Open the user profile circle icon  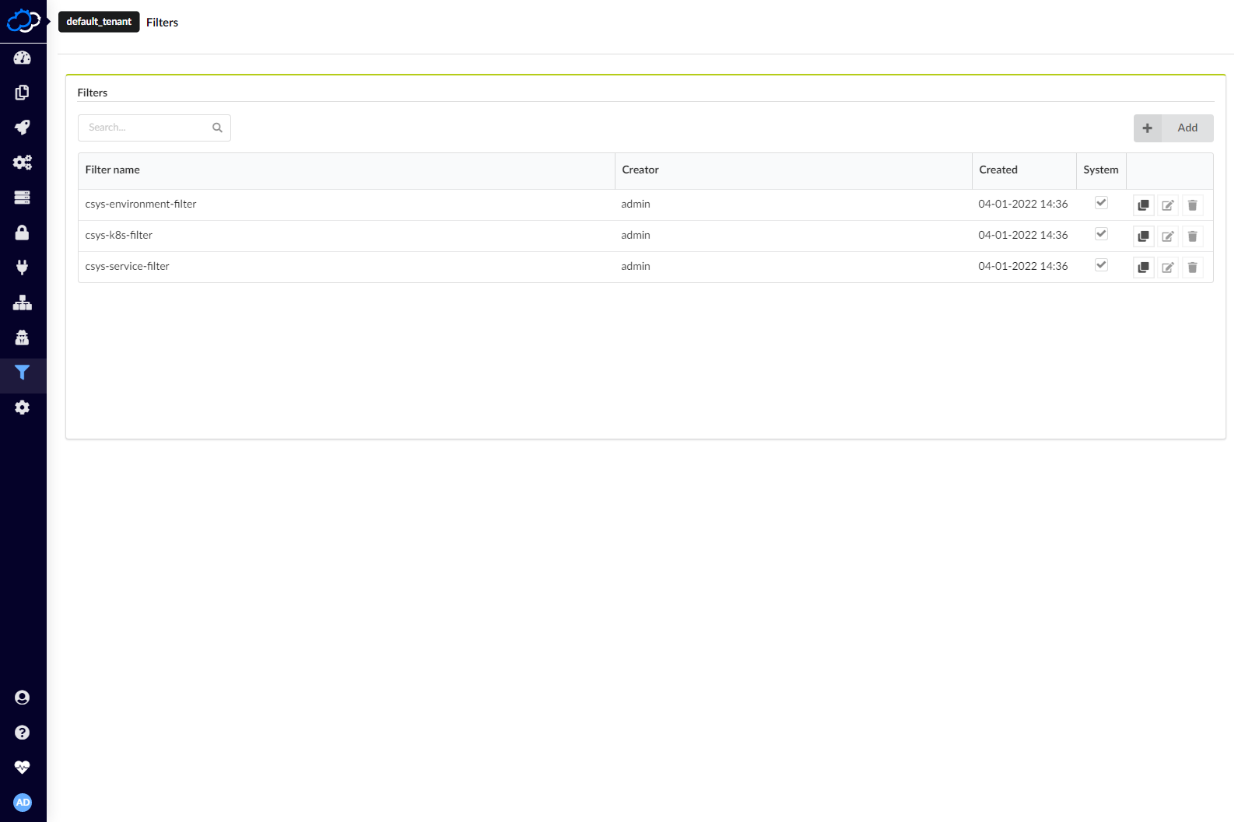[23, 698]
